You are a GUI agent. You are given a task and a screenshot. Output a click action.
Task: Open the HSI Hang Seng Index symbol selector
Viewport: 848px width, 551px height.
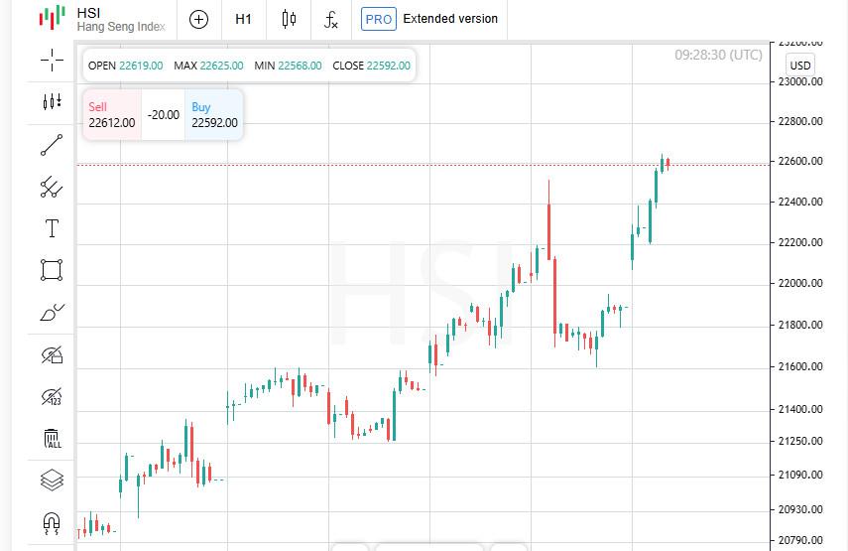(121, 20)
